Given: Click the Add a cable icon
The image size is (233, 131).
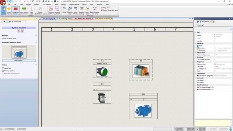Looking at the screenshot, I should [x=87, y=9].
